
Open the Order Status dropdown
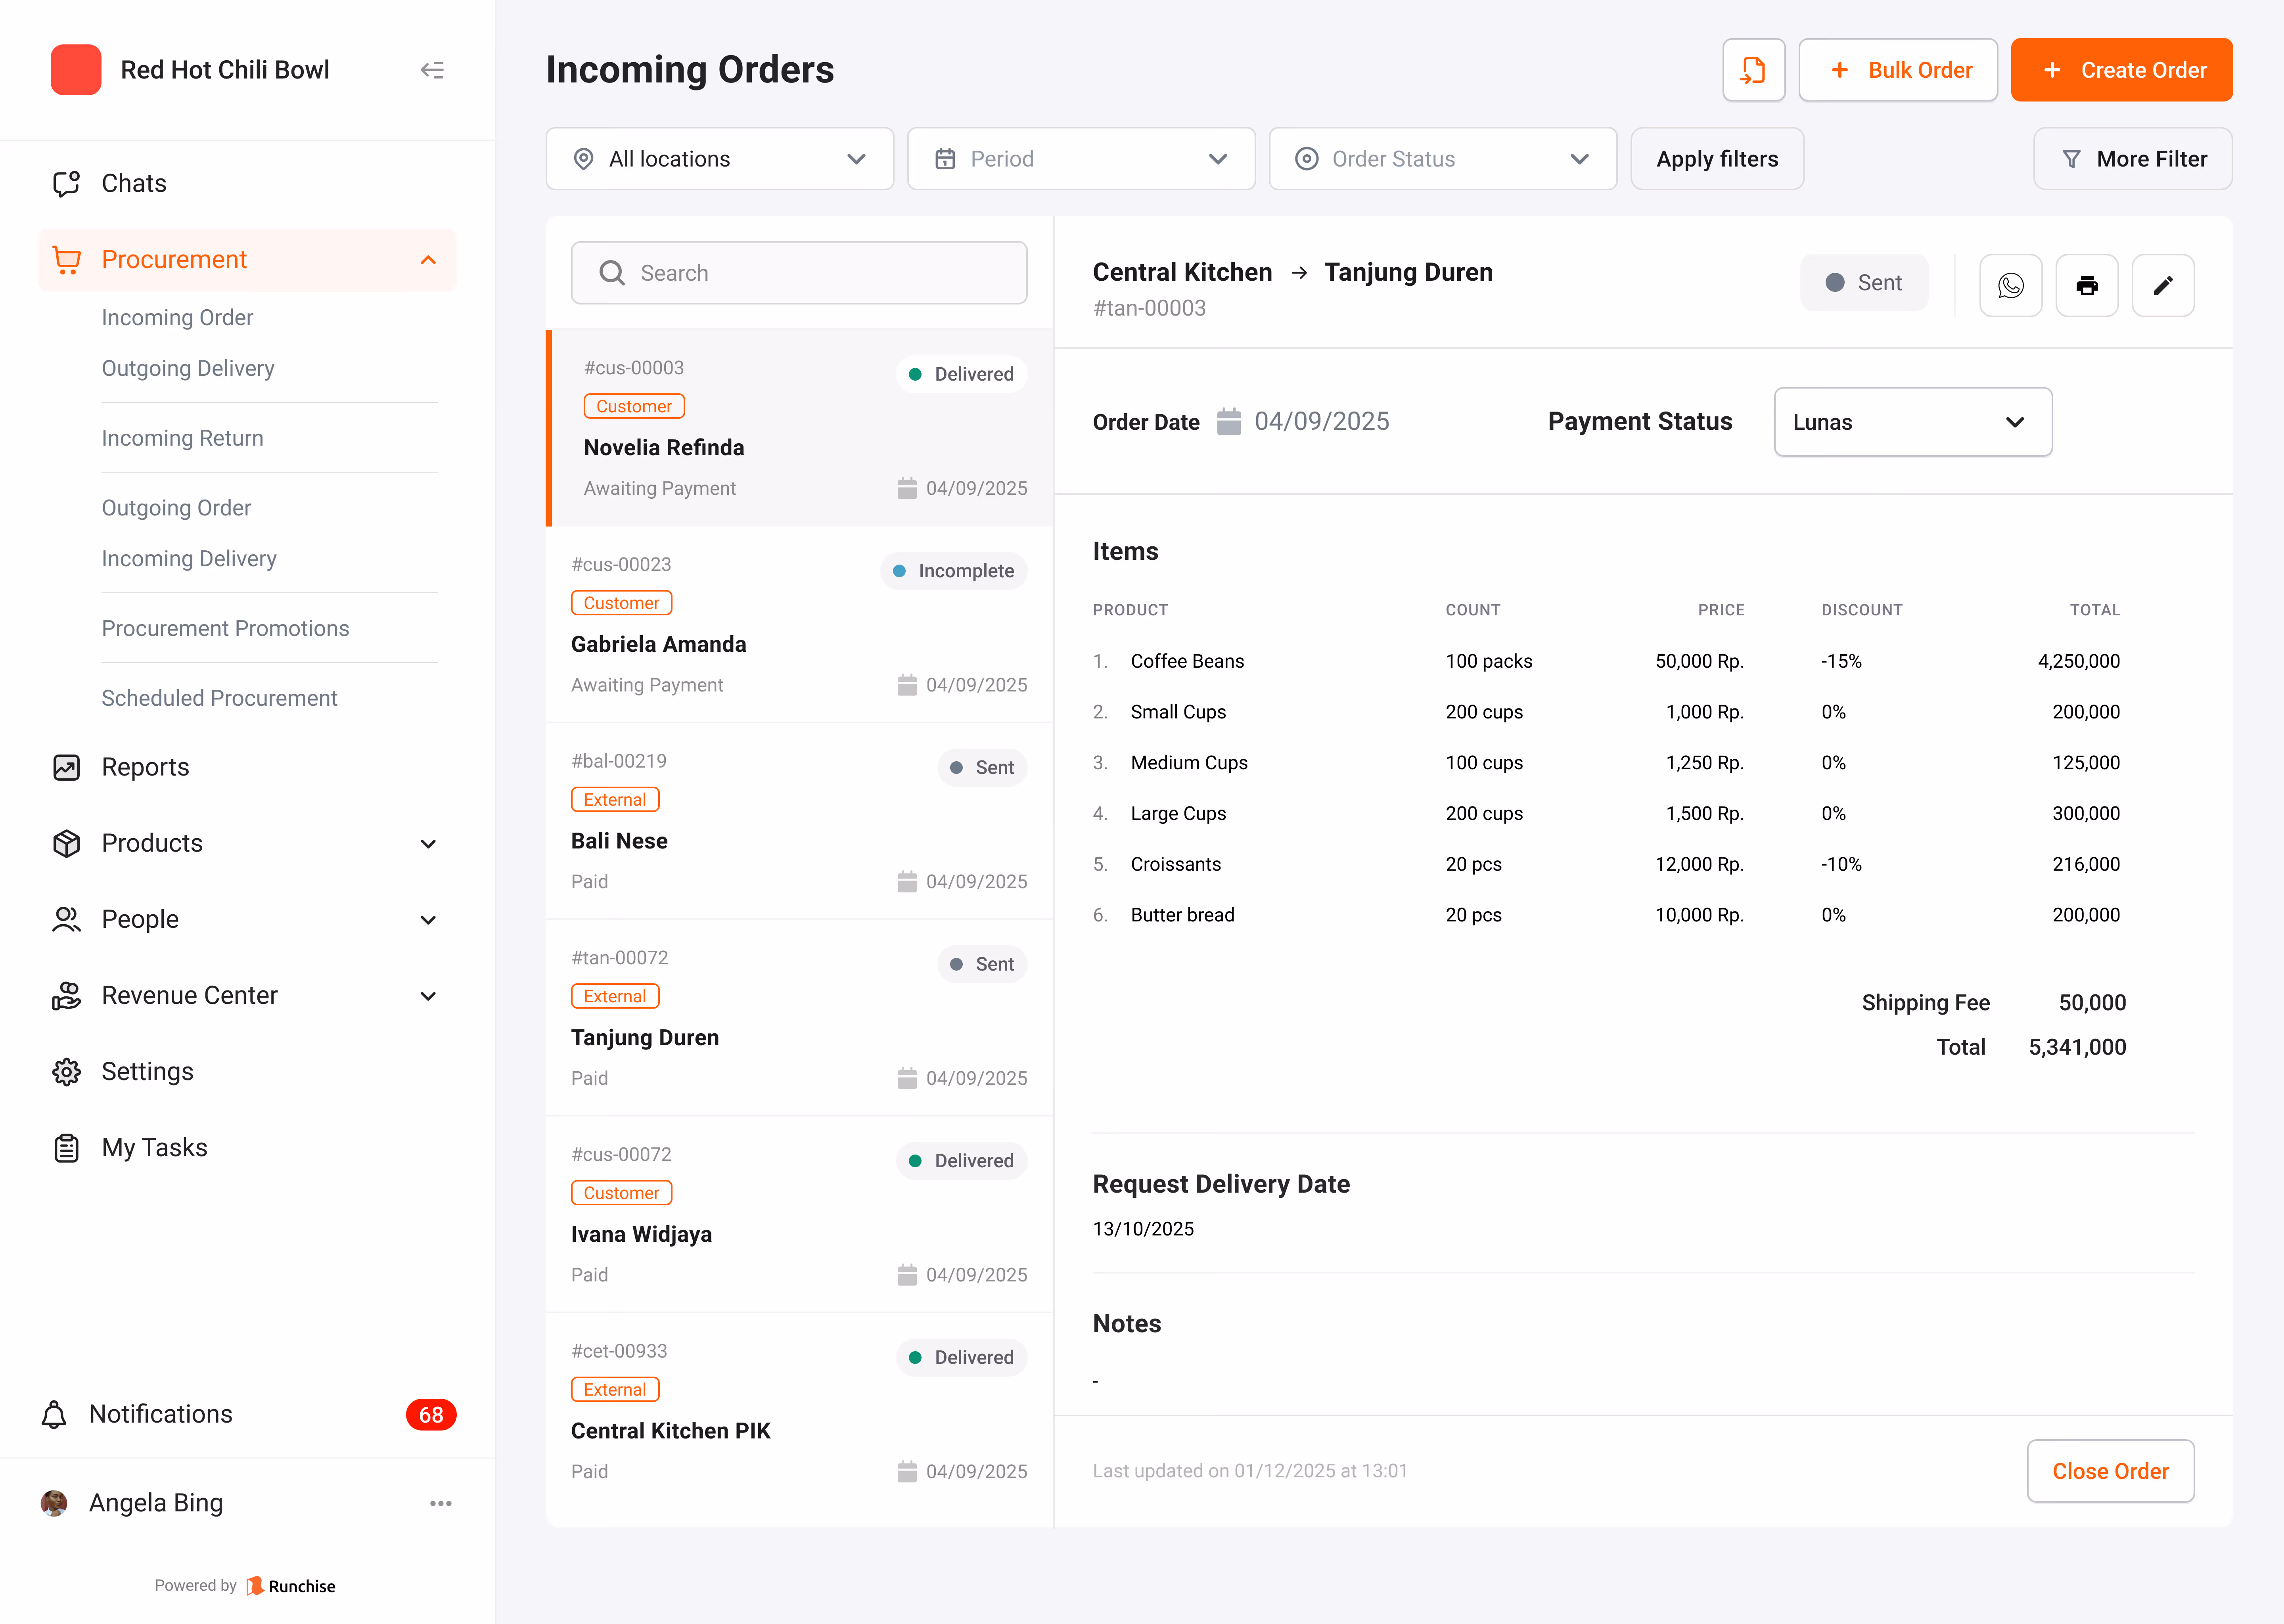pyautogui.click(x=1442, y=159)
